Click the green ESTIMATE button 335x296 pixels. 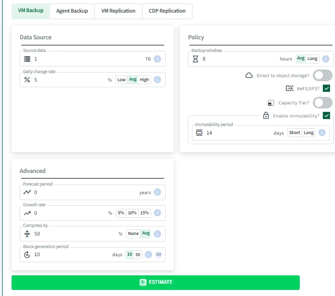pos(156,282)
